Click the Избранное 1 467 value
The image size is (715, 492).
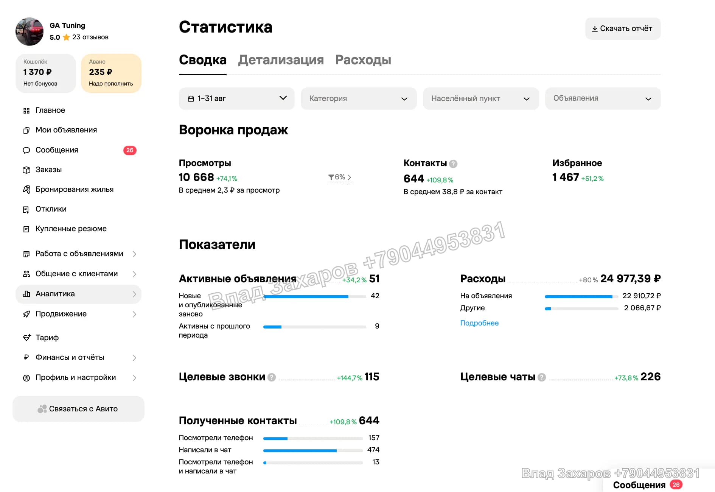click(566, 177)
